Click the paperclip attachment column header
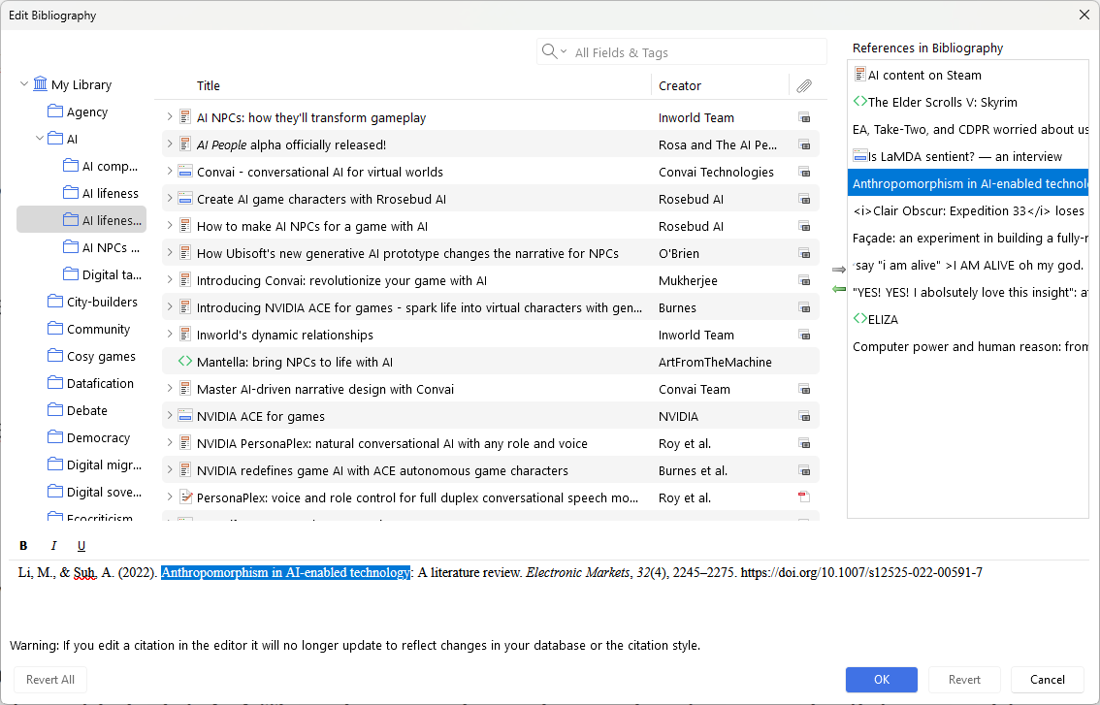The height and width of the screenshot is (705, 1100). coord(803,86)
